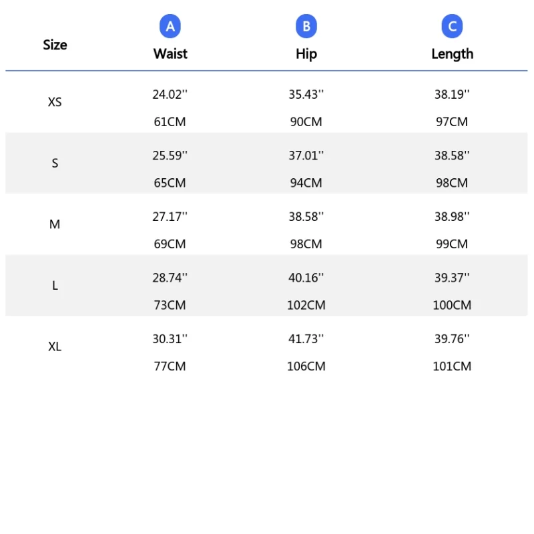Click the Hip column header
The height and width of the screenshot is (534, 534).
point(306,54)
